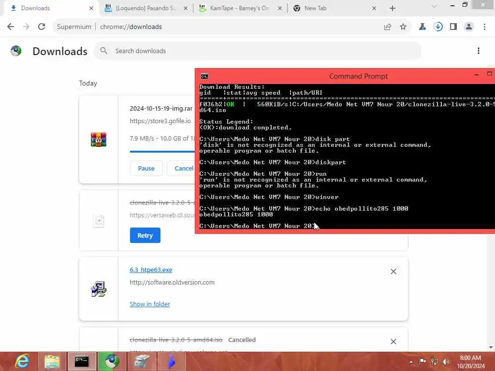The width and height of the screenshot is (495, 371).
Task: Open the blue arrow taskbar app
Action: [172, 361]
